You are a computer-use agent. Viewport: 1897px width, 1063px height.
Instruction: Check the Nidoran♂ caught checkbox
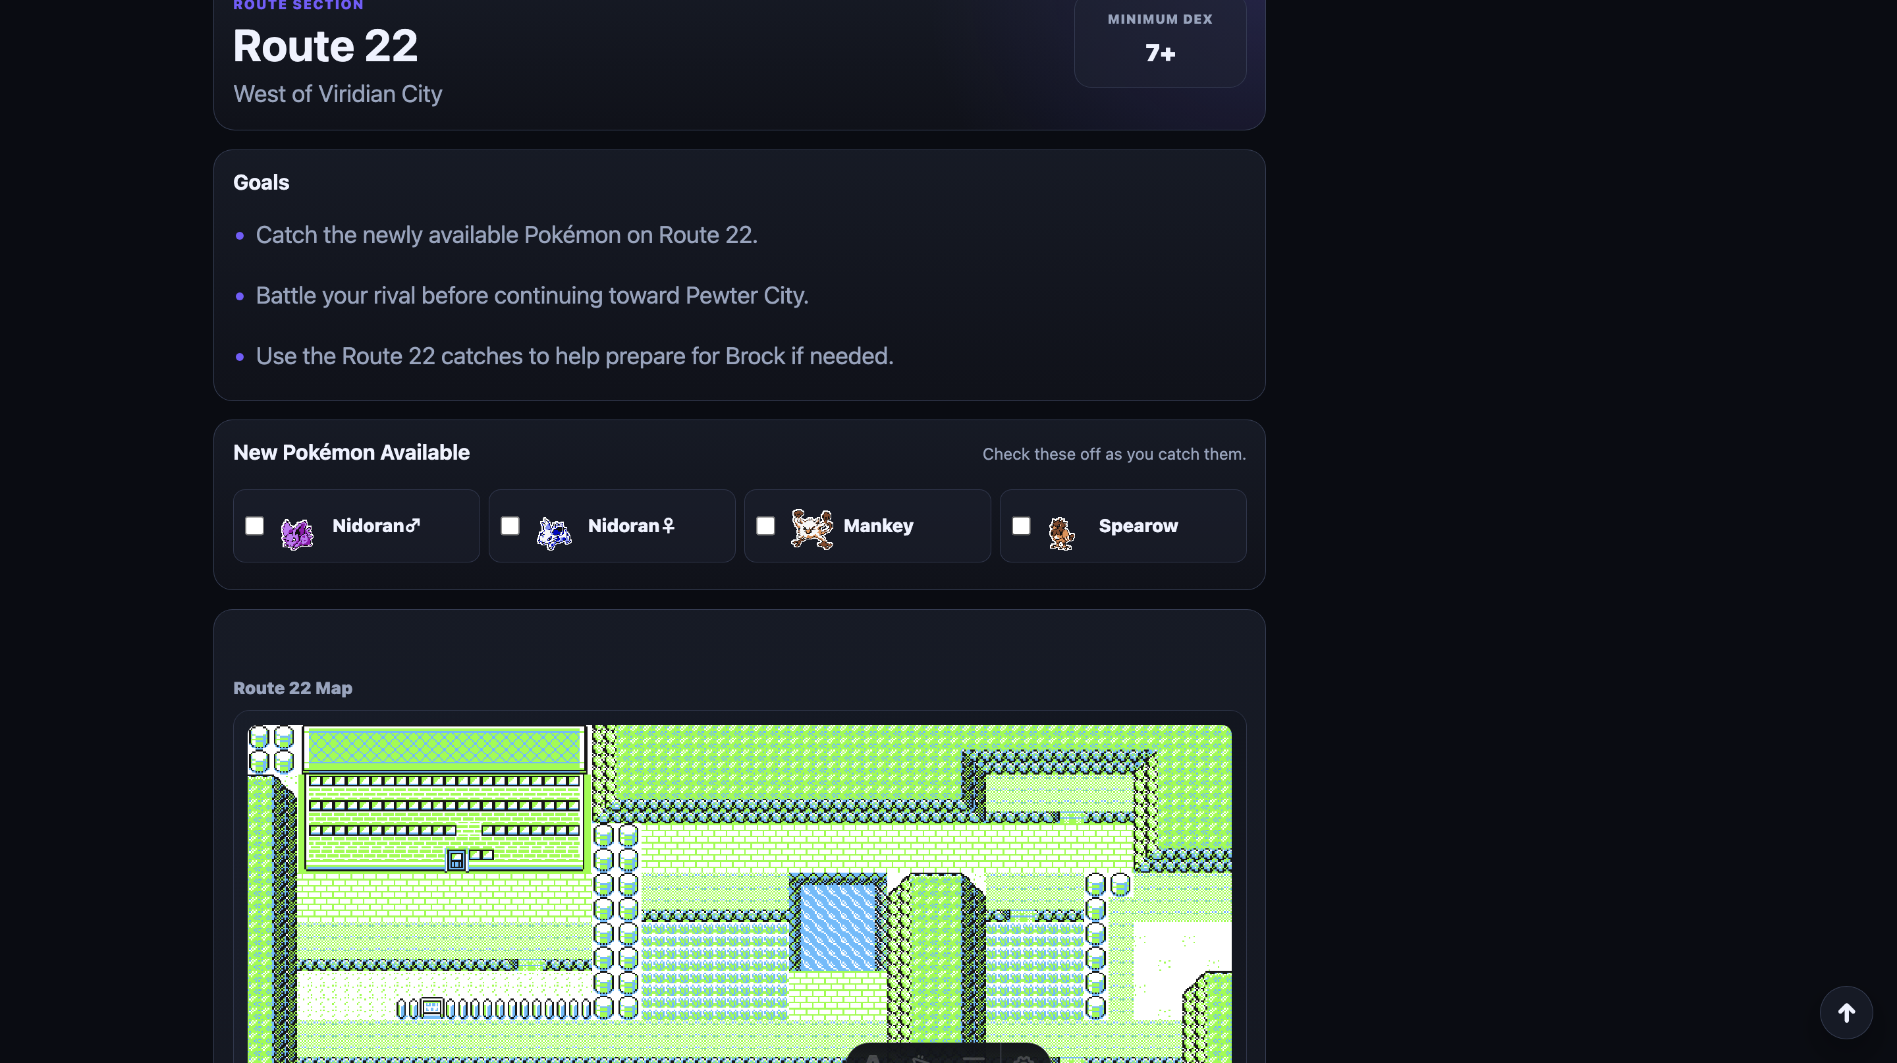click(x=254, y=526)
